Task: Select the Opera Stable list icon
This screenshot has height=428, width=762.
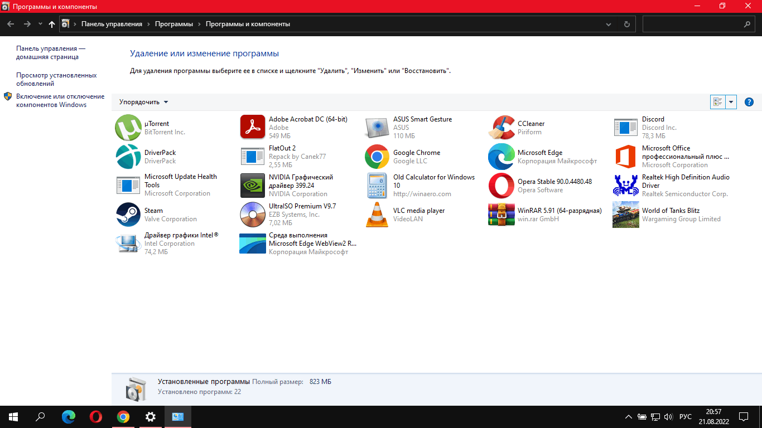Action: [501, 186]
